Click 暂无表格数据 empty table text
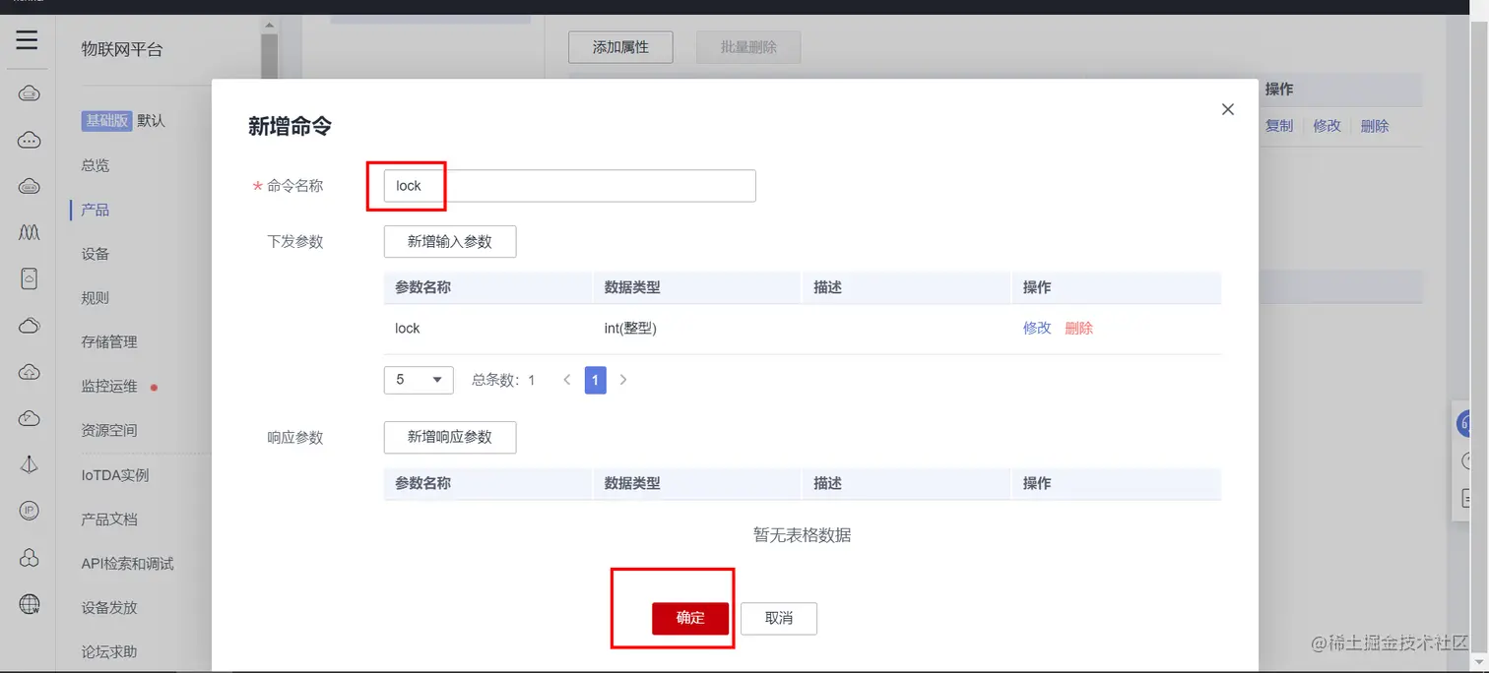 803,535
